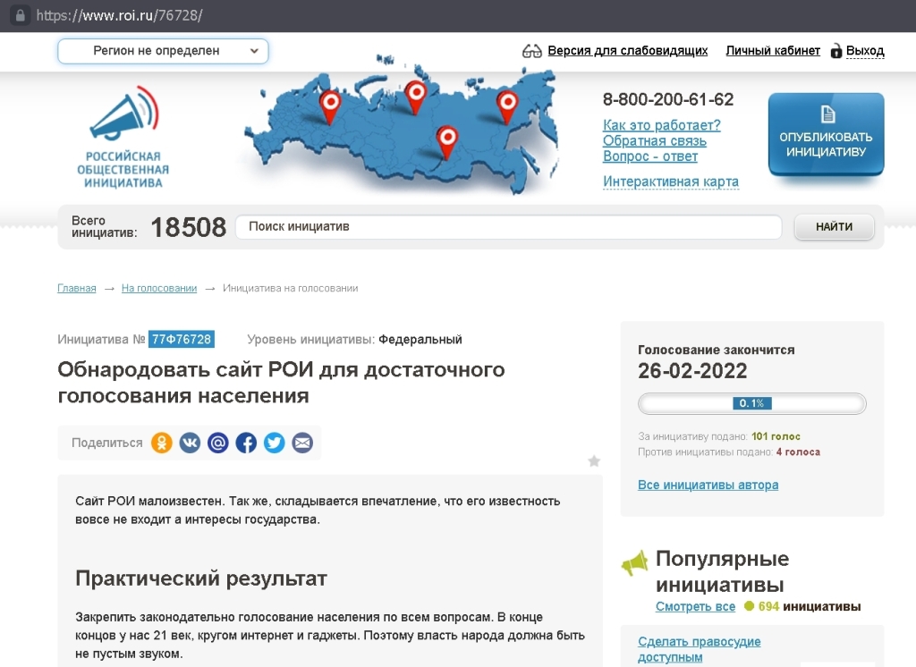Share initiative via VK icon

[190, 443]
